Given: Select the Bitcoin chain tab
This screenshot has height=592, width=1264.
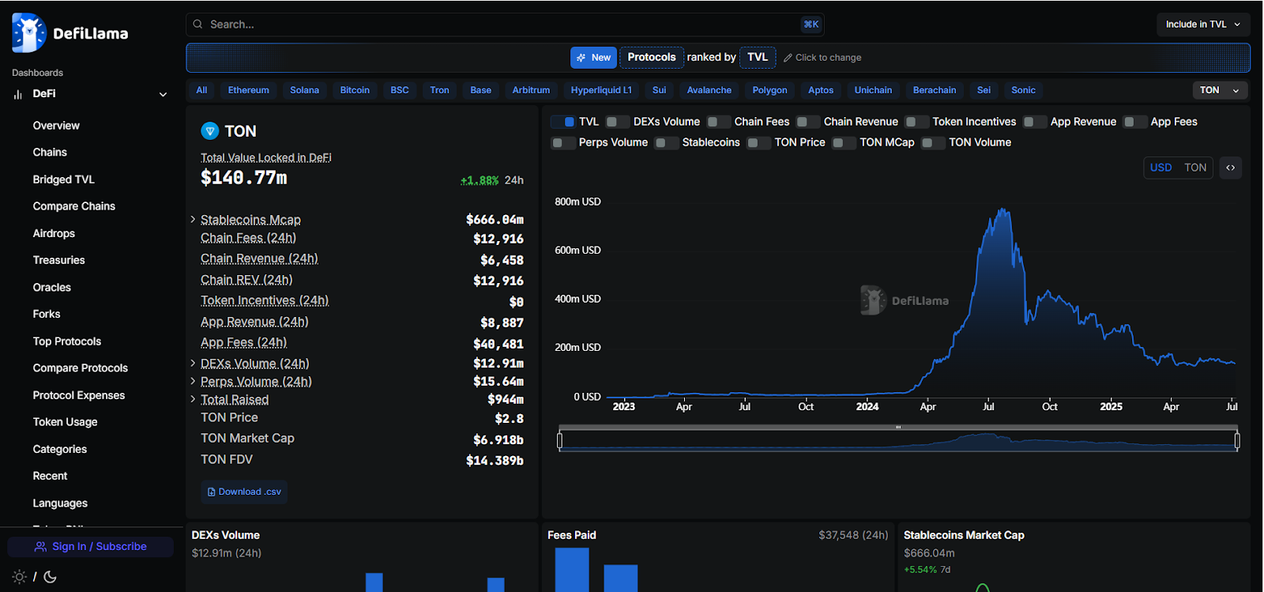Looking at the screenshot, I should click(355, 90).
